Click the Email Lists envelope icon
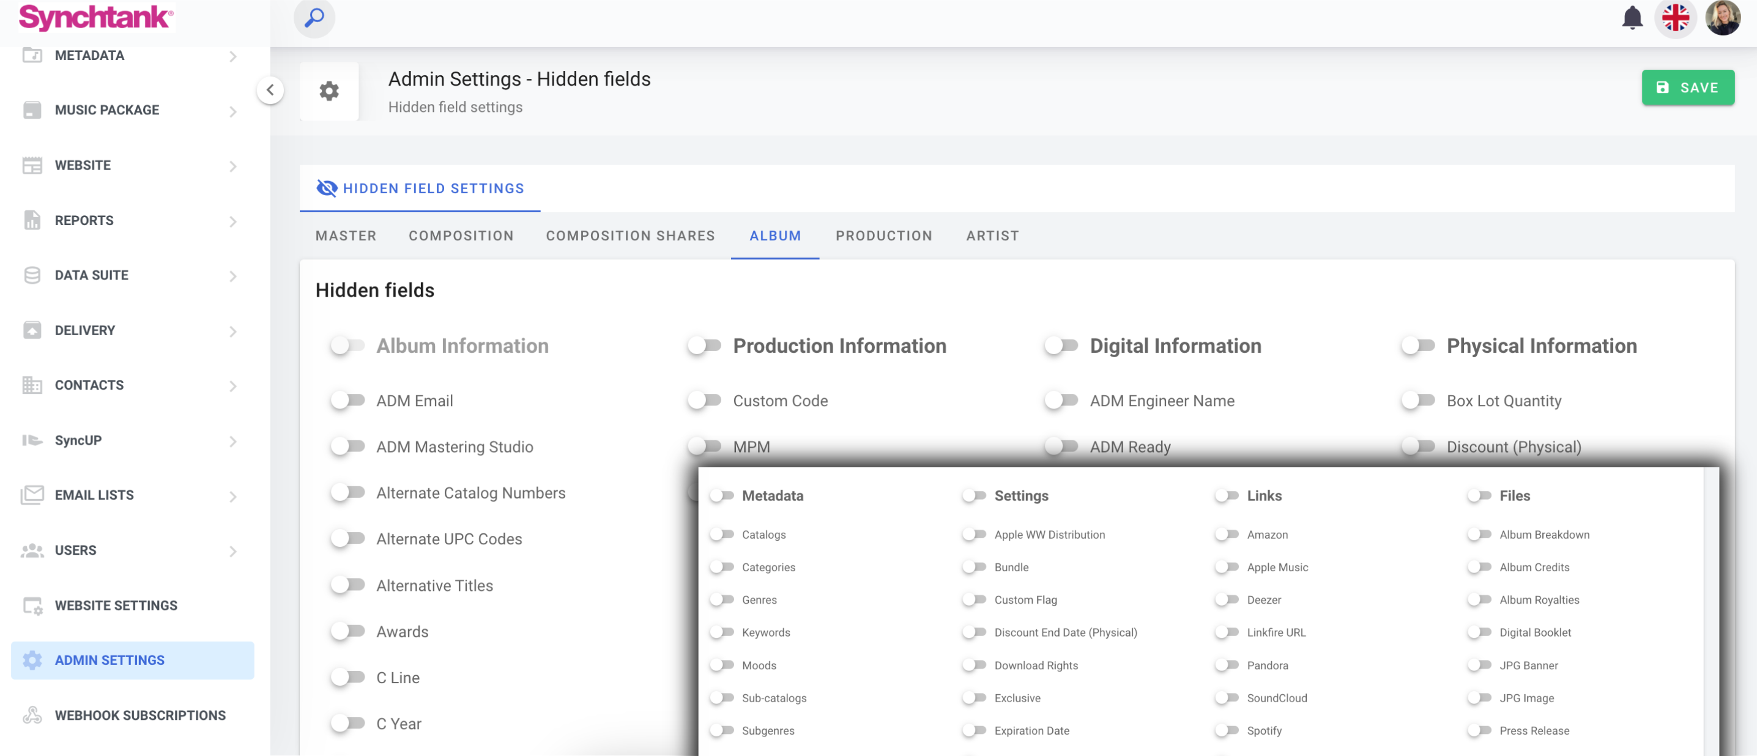1757x756 pixels. (32, 495)
